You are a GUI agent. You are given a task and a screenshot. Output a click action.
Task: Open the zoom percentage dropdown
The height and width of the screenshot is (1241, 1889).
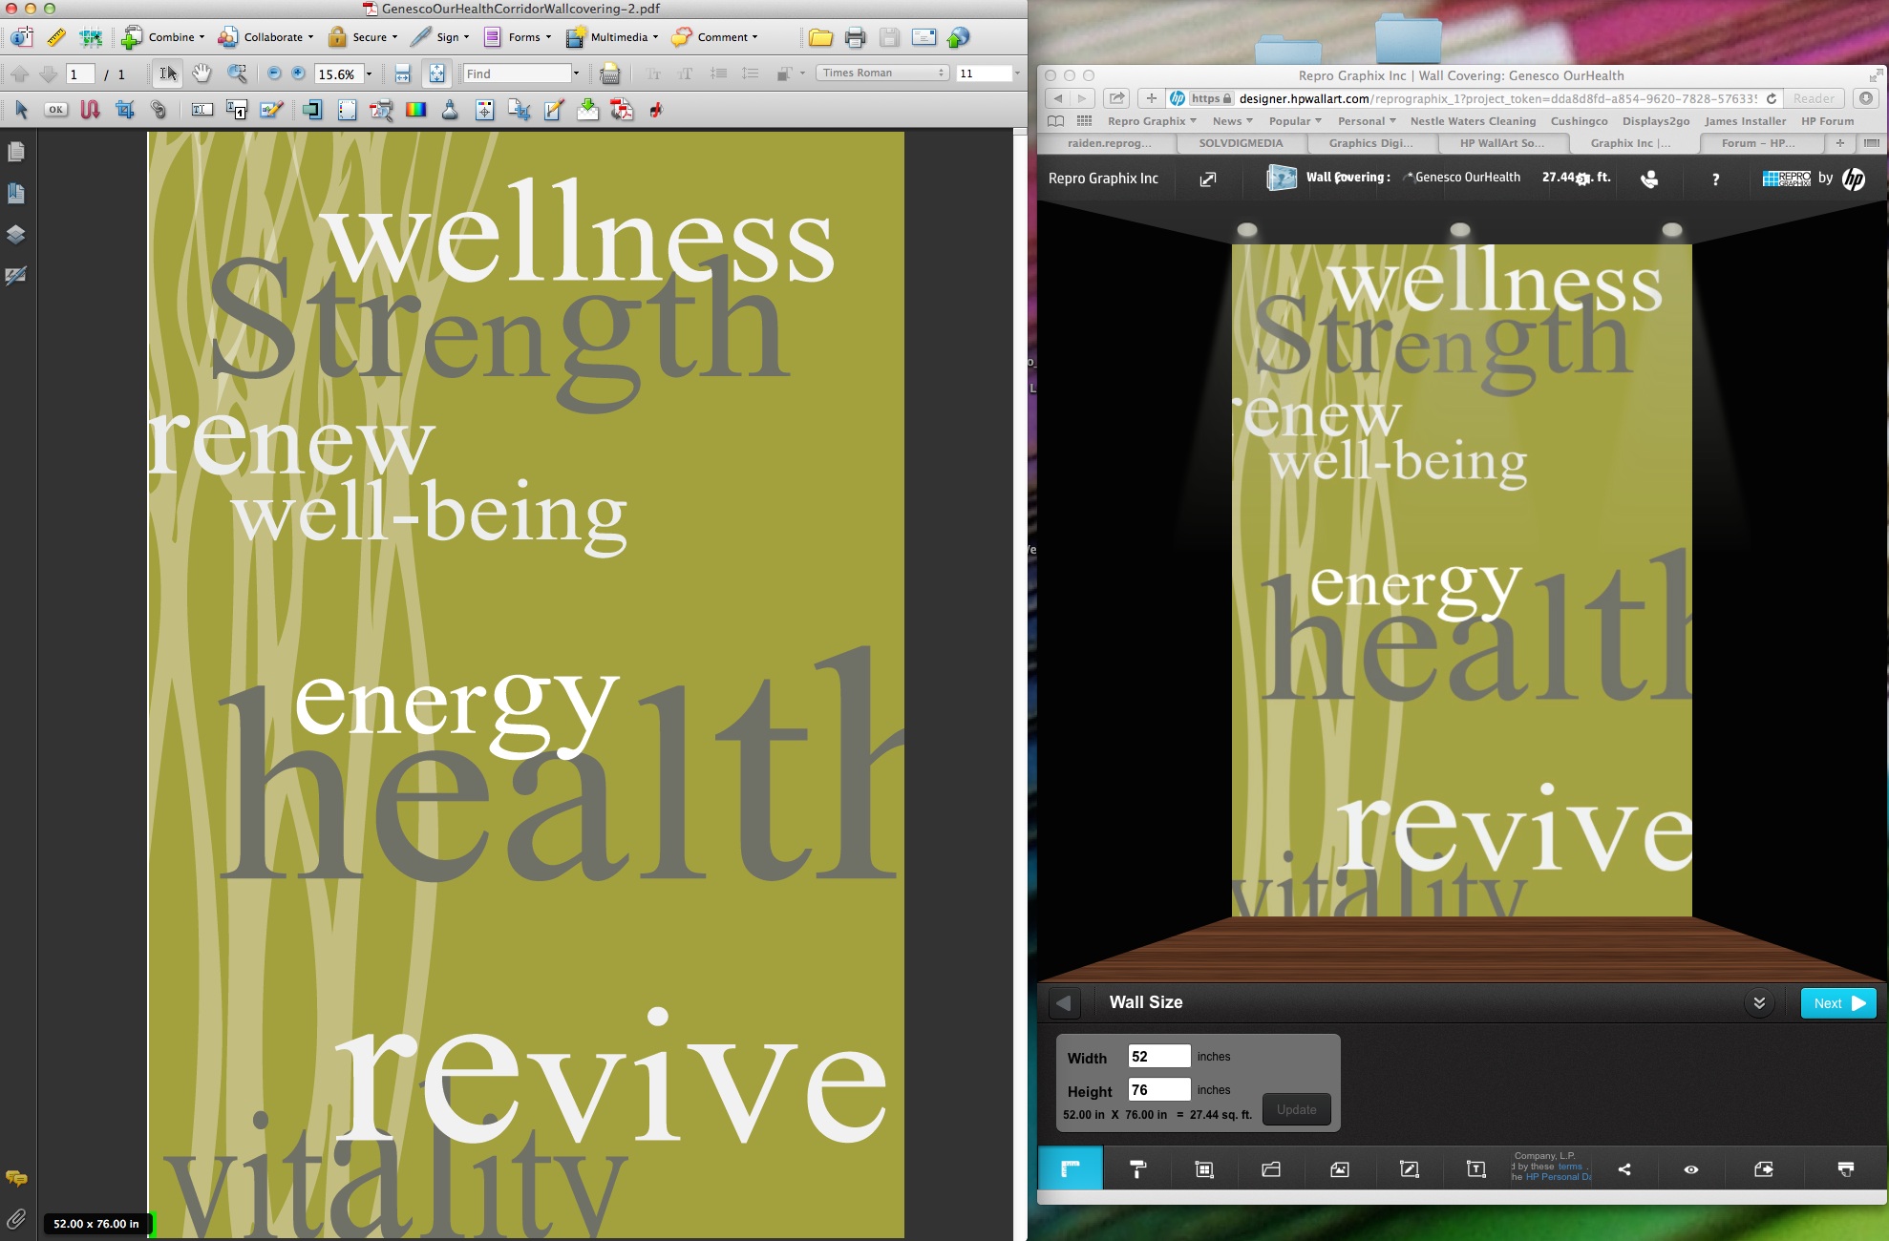click(x=369, y=74)
